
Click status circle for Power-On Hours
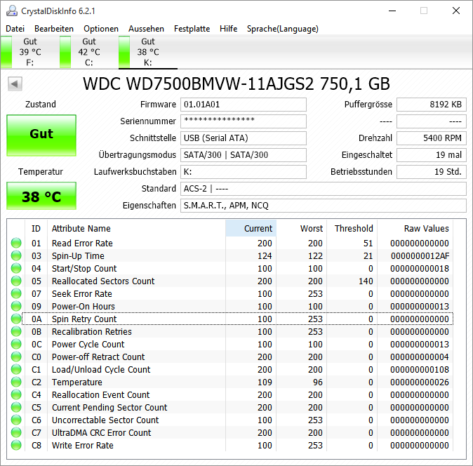pyautogui.click(x=16, y=307)
